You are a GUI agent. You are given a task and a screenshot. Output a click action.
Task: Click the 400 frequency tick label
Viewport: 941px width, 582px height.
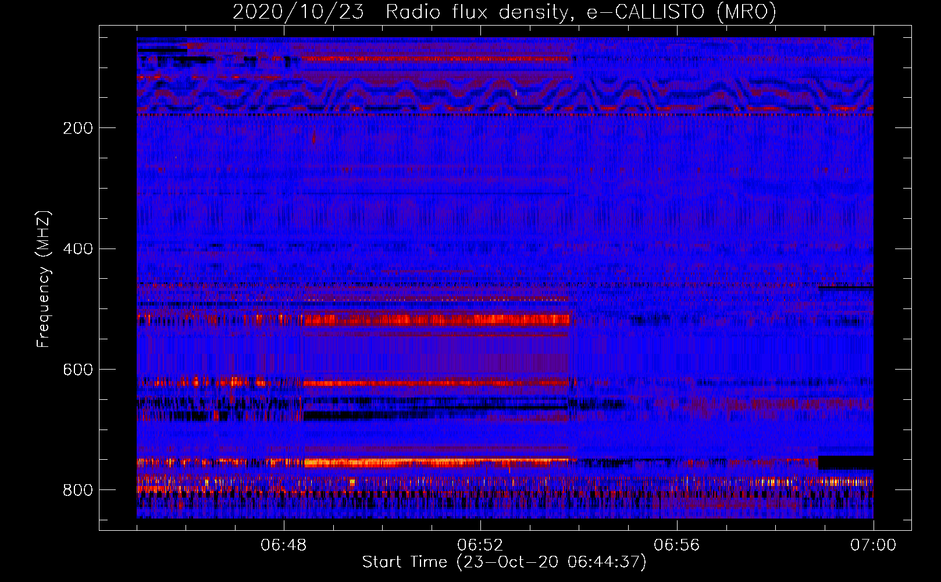click(x=78, y=249)
